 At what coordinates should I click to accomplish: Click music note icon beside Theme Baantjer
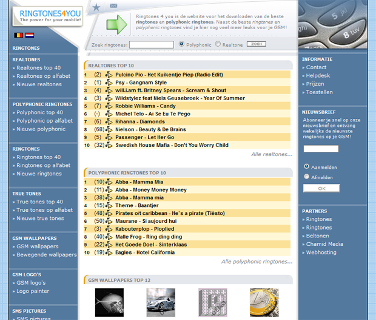pos(109,205)
